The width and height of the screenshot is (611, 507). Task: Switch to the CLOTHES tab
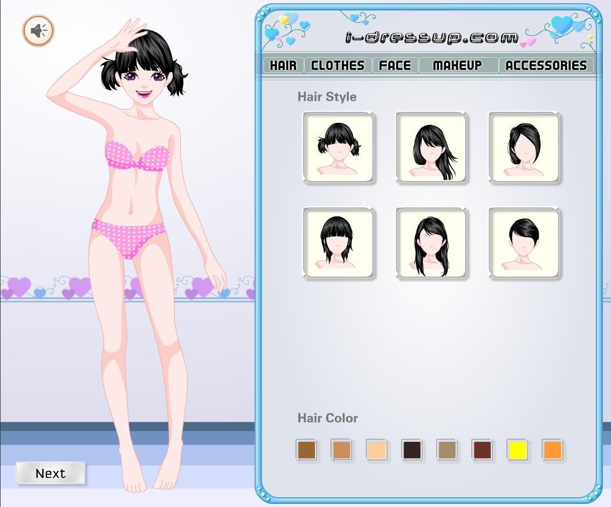(338, 65)
